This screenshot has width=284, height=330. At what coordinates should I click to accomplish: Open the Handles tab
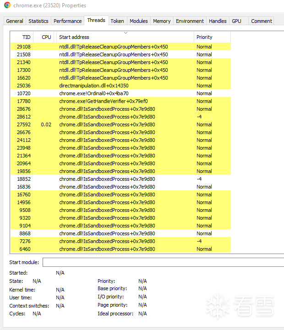click(218, 21)
